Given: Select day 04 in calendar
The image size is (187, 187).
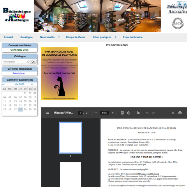Looking at the screenshot, I should click(5, 97).
